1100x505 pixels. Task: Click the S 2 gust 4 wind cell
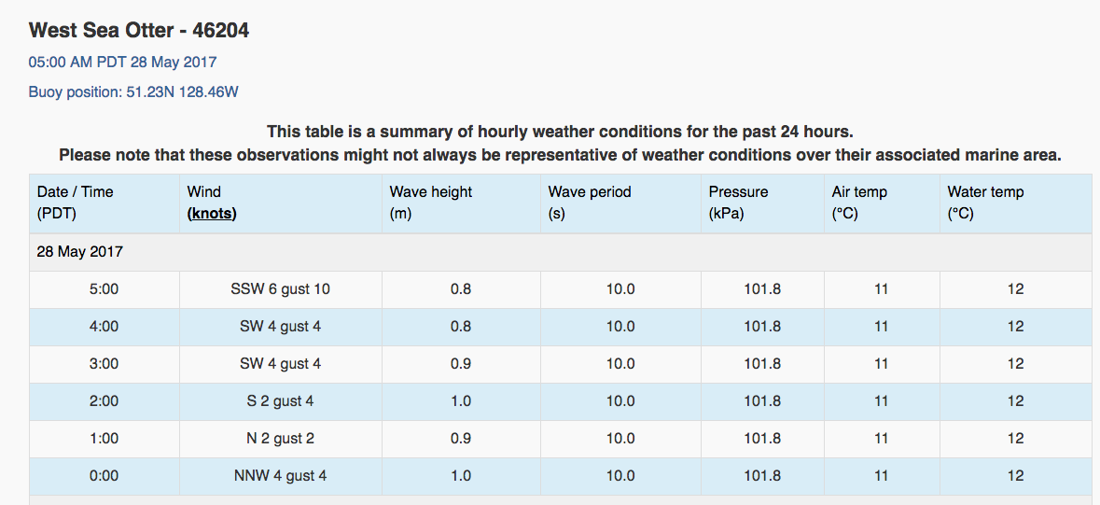281,401
